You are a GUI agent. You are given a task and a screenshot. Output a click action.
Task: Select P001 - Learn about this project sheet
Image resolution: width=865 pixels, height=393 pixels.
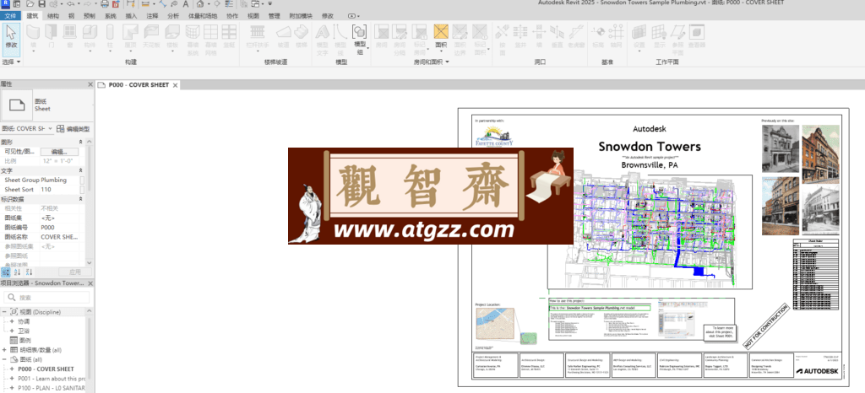click(x=52, y=379)
